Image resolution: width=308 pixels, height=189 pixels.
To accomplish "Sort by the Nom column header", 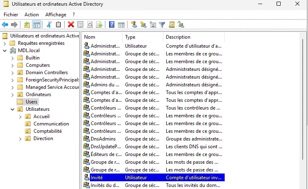I will pyautogui.click(x=102, y=37).
